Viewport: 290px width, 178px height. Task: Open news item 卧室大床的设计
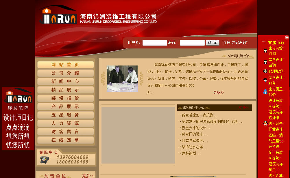(196, 128)
